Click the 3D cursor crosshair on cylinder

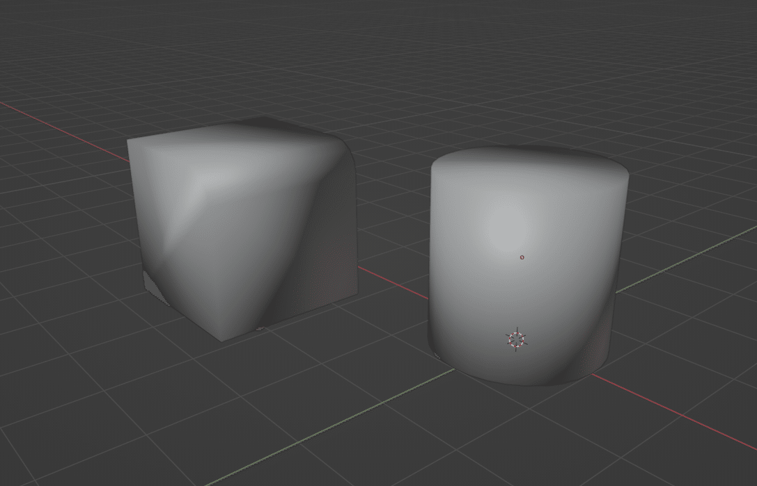tap(516, 339)
